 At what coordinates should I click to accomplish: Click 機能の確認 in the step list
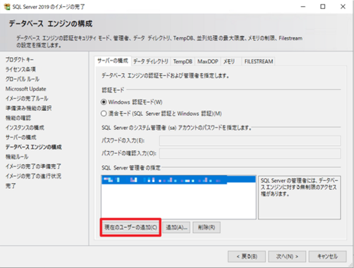(x=18, y=118)
